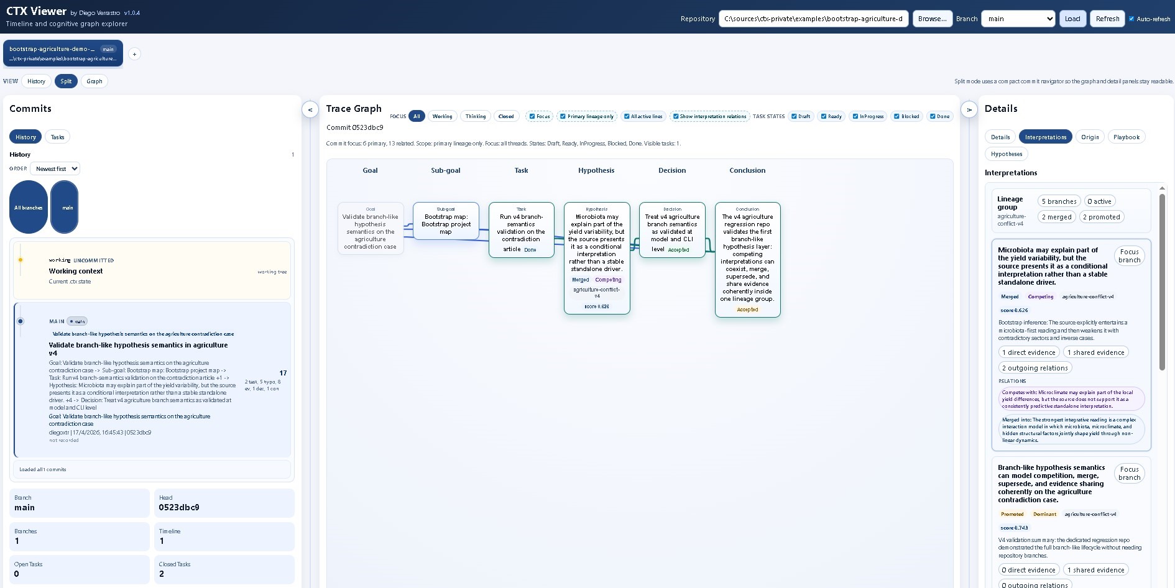Toggle the Primary lineage only checkbox
Viewport: 1175px width, 588px height.
coord(563,116)
